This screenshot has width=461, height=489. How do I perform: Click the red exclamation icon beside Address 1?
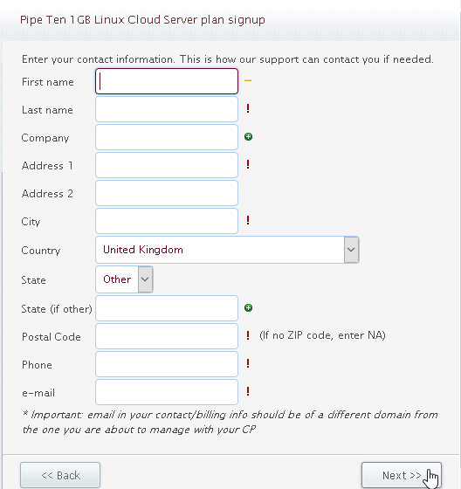tap(248, 164)
